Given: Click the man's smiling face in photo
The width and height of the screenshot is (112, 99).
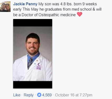Looking at the screenshot, I should tap(33, 45).
